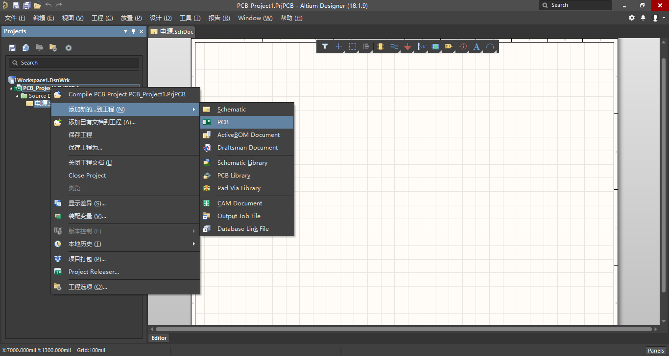The width and height of the screenshot is (669, 356).
Task: Click the Search box in Projects panel
Action: click(73, 62)
